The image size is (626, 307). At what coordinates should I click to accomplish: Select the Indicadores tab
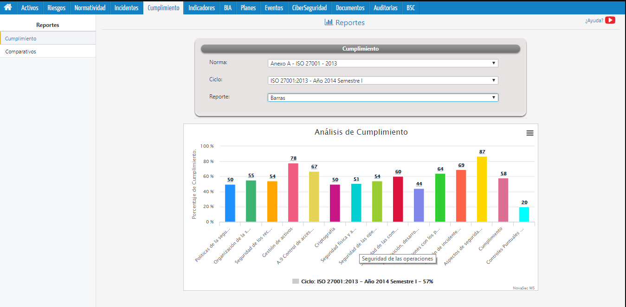click(x=201, y=7)
